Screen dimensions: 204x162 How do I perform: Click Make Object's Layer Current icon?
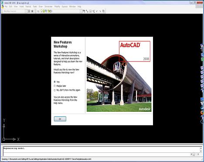[x=84, y=11]
